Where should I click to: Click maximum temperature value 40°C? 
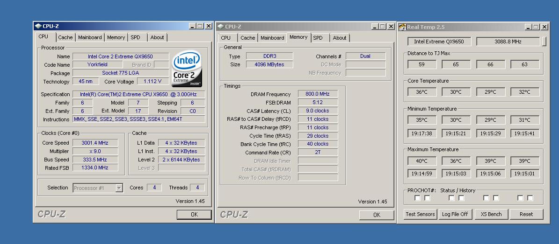tap(422, 161)
